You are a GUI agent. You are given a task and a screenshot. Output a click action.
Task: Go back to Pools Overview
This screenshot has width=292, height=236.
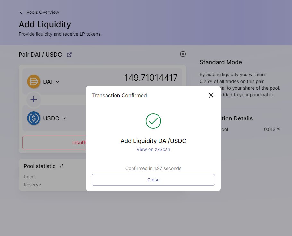pyautogui.click(x=43, y=12)
